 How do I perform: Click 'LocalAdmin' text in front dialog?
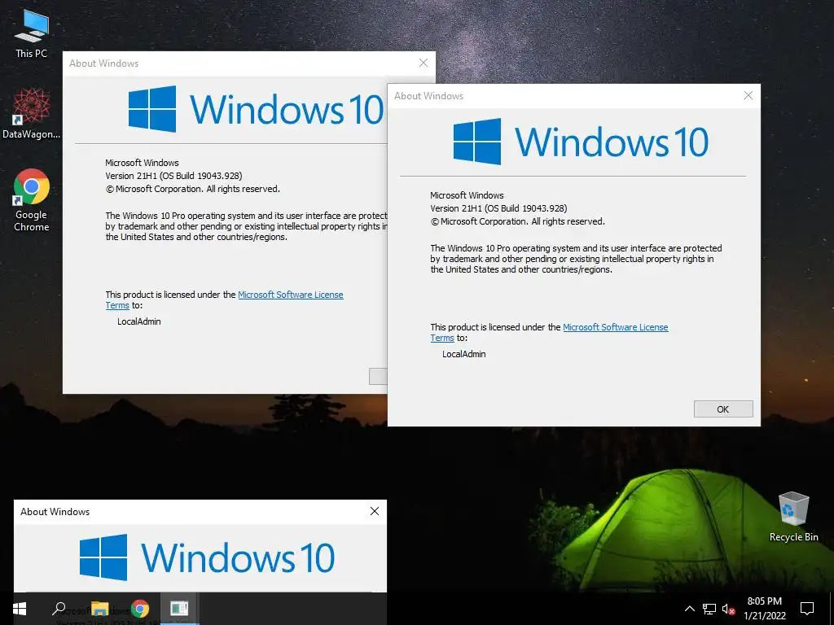(463, 354)
